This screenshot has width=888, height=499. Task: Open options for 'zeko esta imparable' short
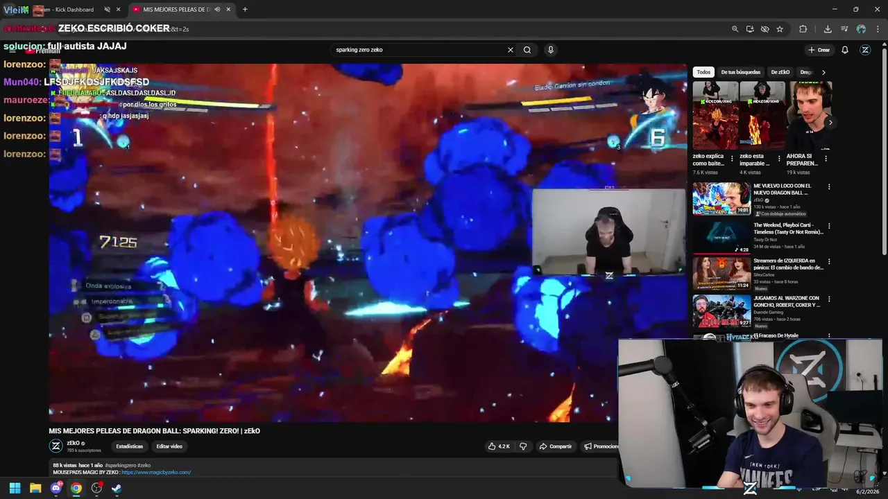[x=778, y=159]
